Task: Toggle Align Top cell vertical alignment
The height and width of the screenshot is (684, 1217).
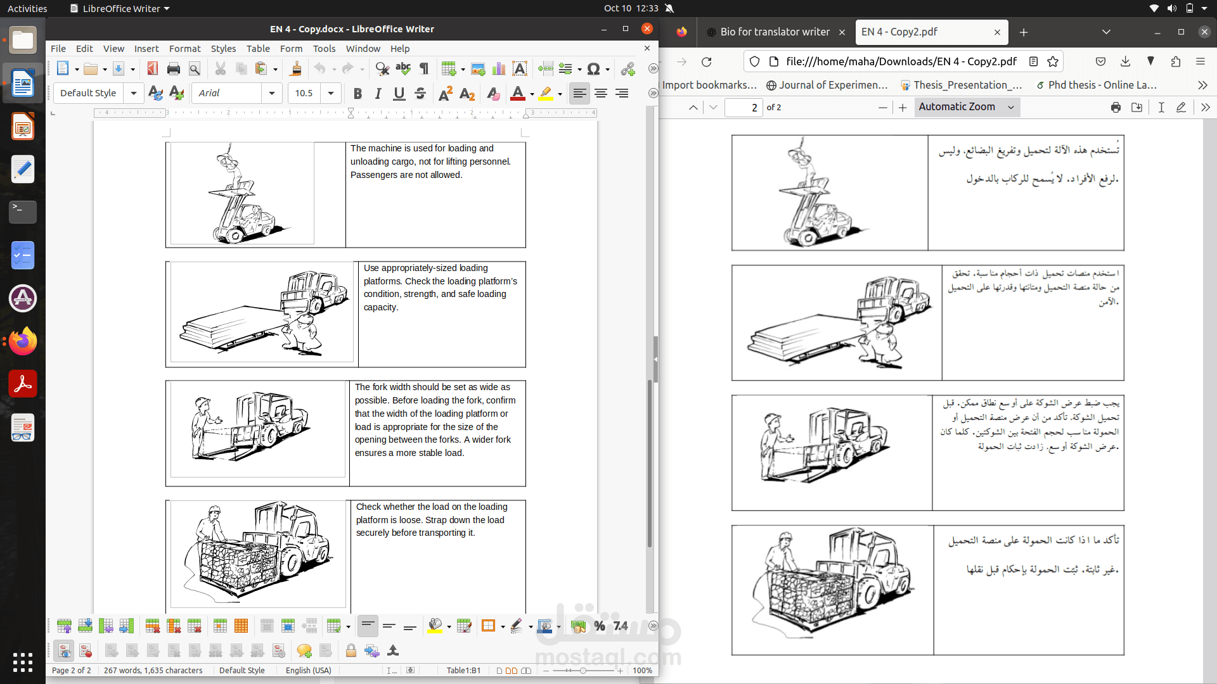Action: point(368,626)
